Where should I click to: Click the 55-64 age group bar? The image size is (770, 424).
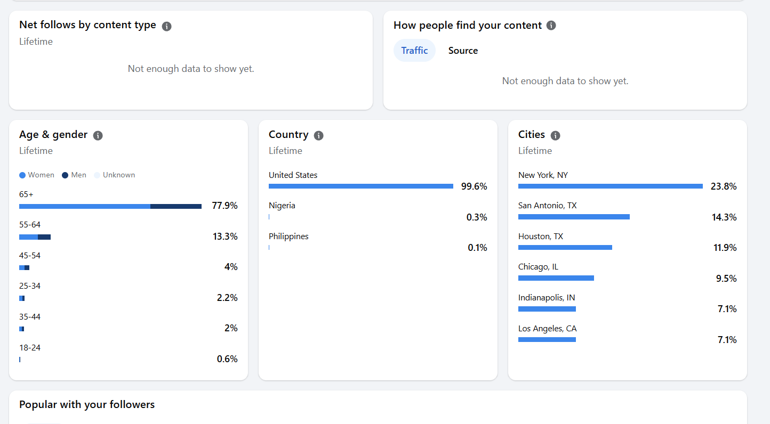[35, 237]
